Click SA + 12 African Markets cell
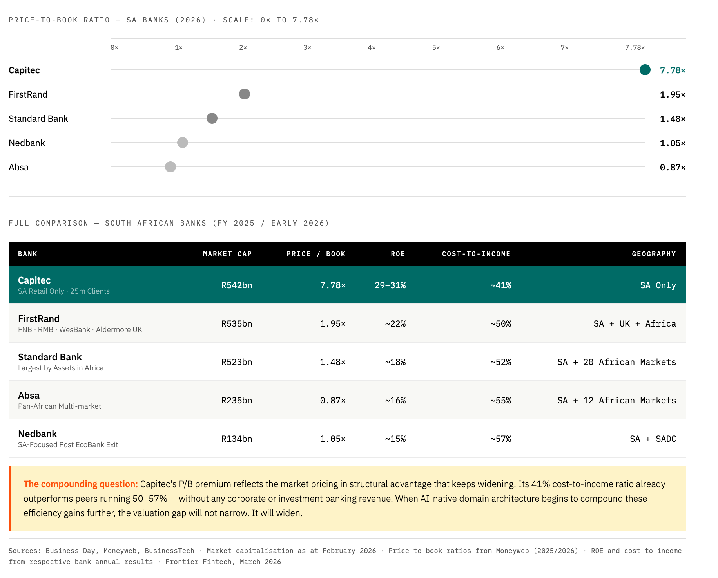The width and height of the screenshot is (718, 578). pos(616,400)
